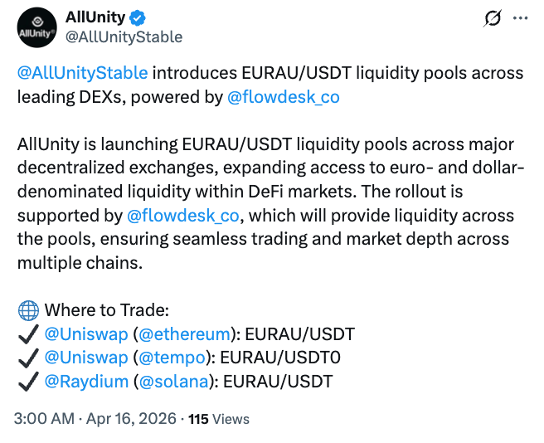Image resolution: width=544 pixels, height=443 pixels.
Task: Open @flowdesk_co mention after "powered by"
Action: click(x=283, y=97)
